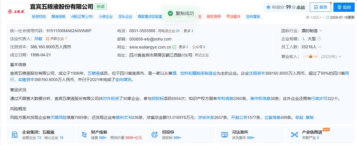Select the 股权质押 risk tag
The image size is (357, 145).
coord(214,17)
